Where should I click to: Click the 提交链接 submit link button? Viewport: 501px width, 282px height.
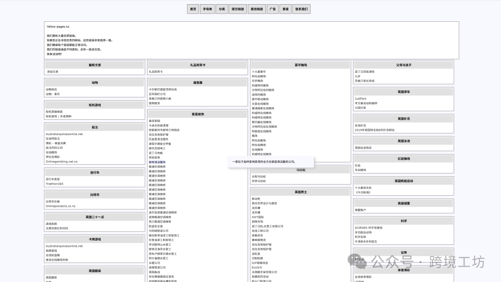pos(238,9)
